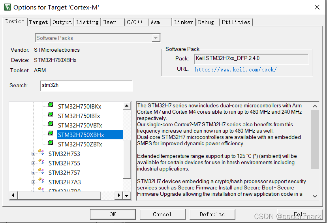Select STM32H750ZBTx in the device list
Screen dimensions: 327x223
coord(80,144)
